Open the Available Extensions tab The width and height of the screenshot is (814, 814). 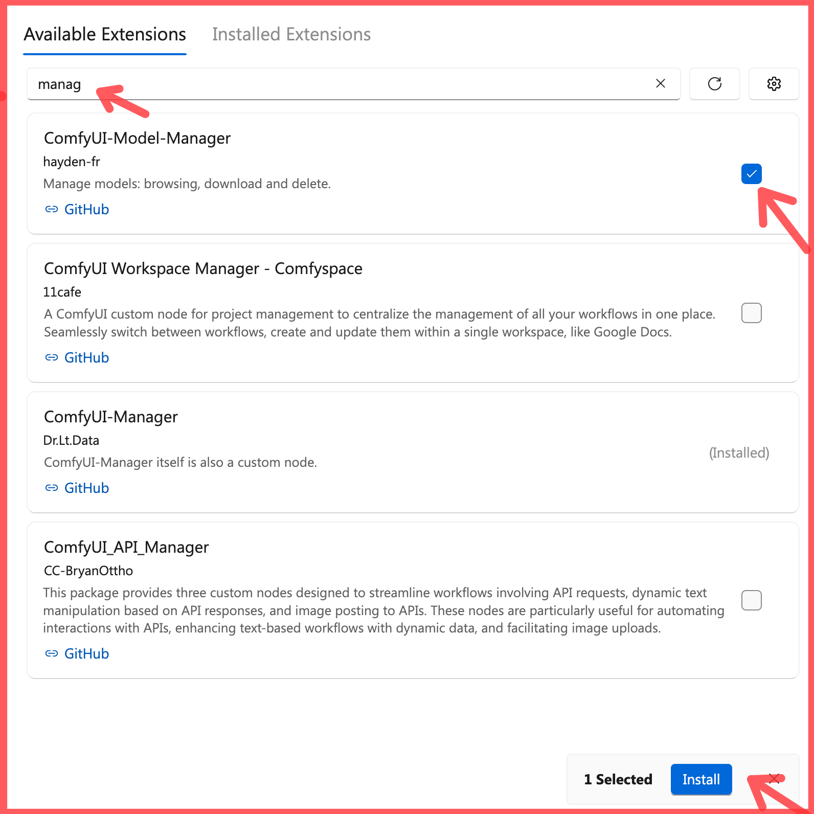105,34
